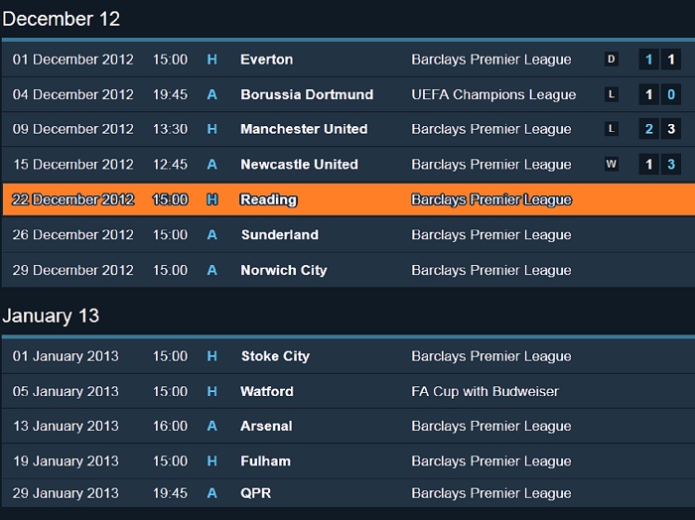Screen dimensions: 695x520
Task: Click the Manchester United 2-3 score box
Action: click(660, 129)
